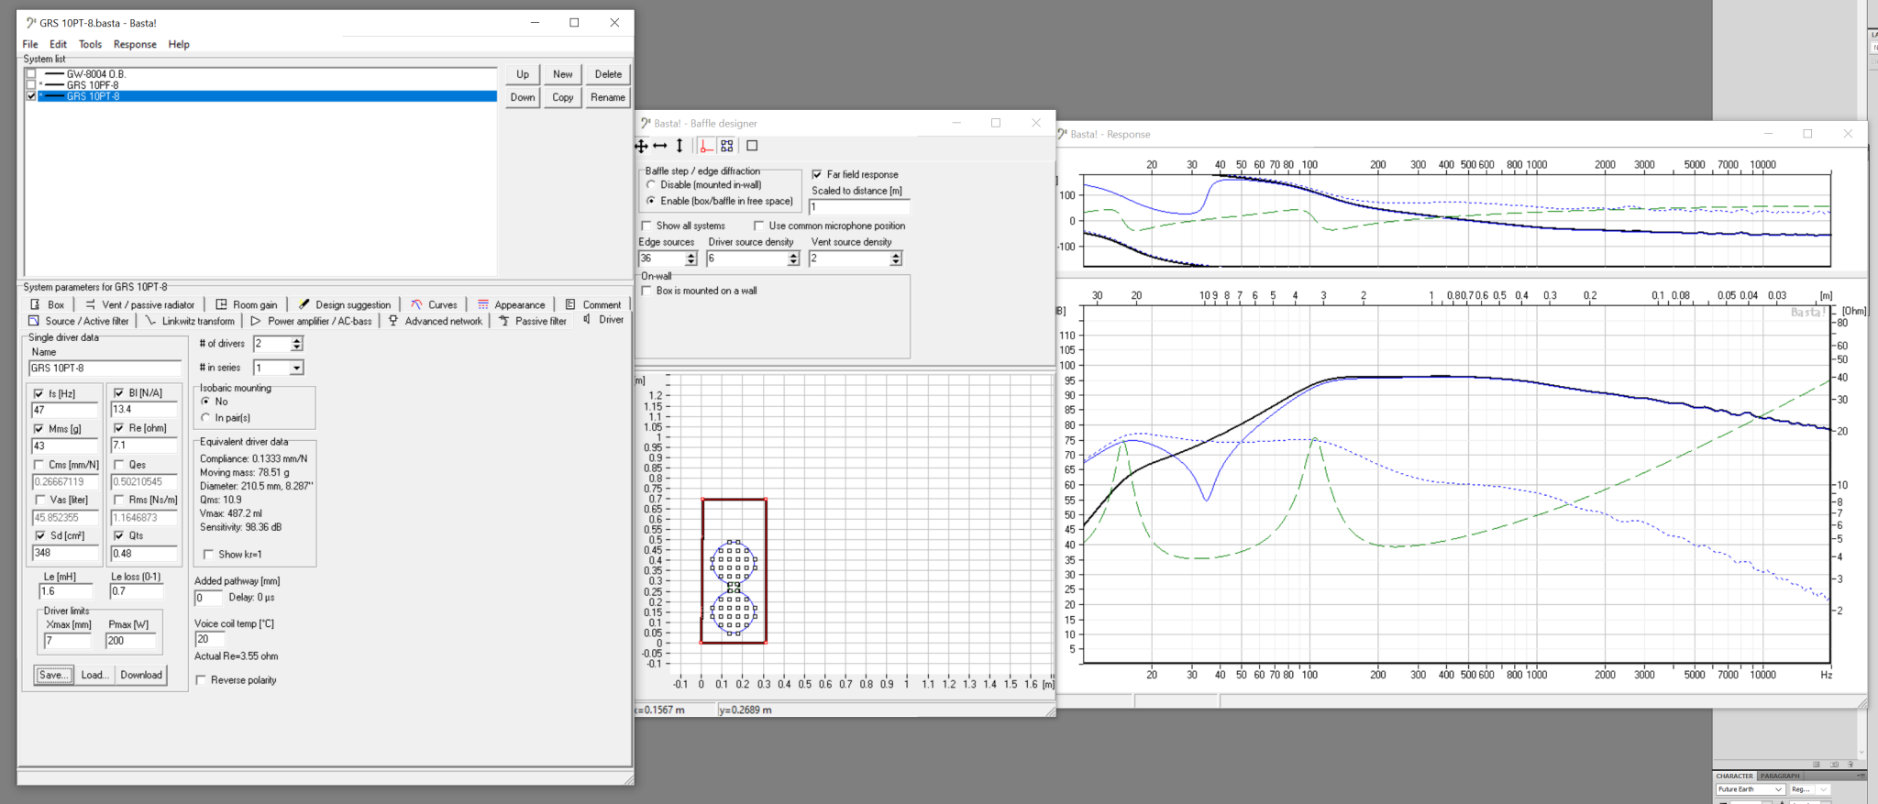Open the Edit menu
This screenshot has width=1878, height=804.
click(58, 44)
